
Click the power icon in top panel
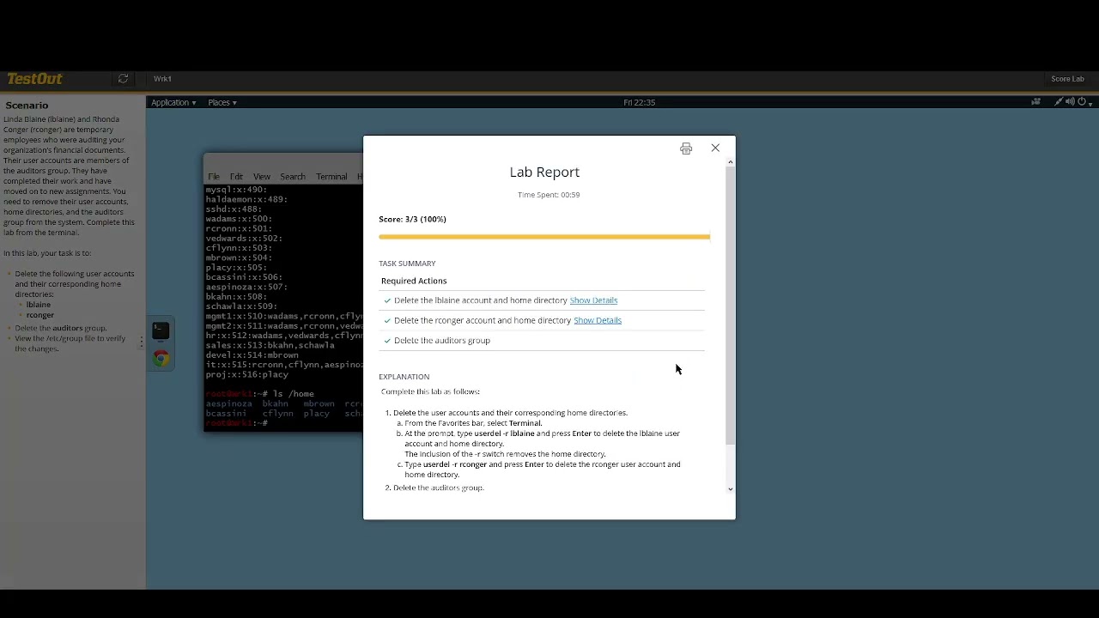[1081, 102]
